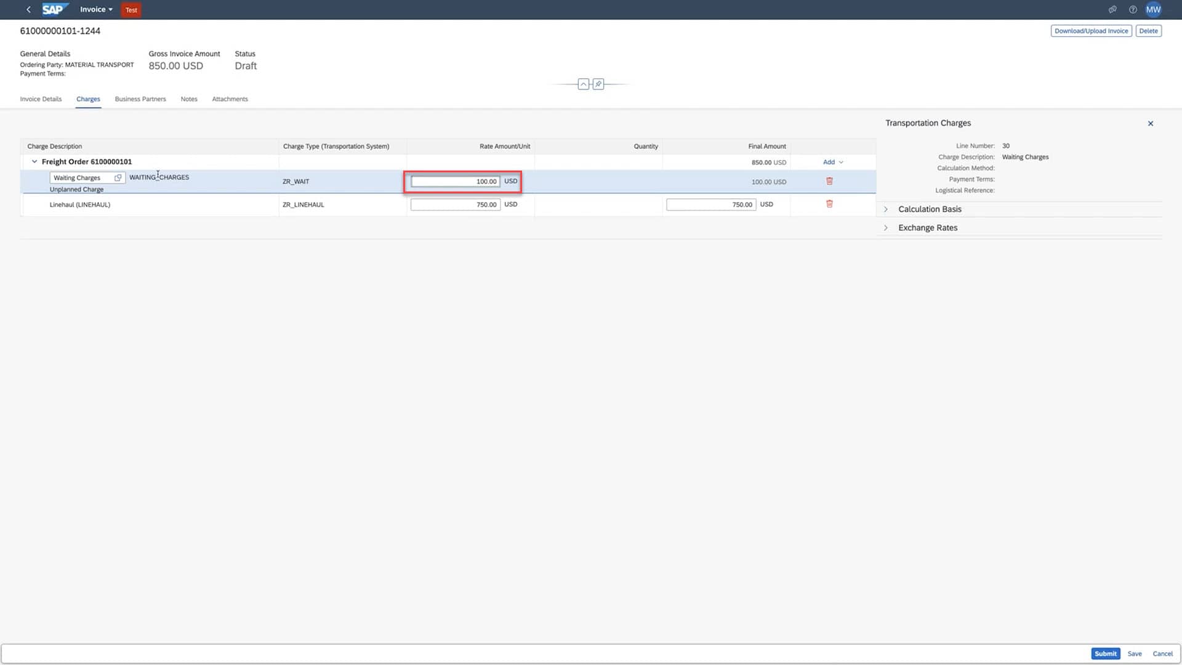Open the MW user avatar menu
This screenshot has height=665, width=1182.
(1153, 10)
